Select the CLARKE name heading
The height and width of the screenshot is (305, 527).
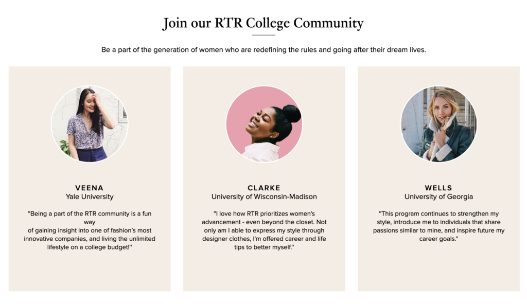(x=264, y=188)
